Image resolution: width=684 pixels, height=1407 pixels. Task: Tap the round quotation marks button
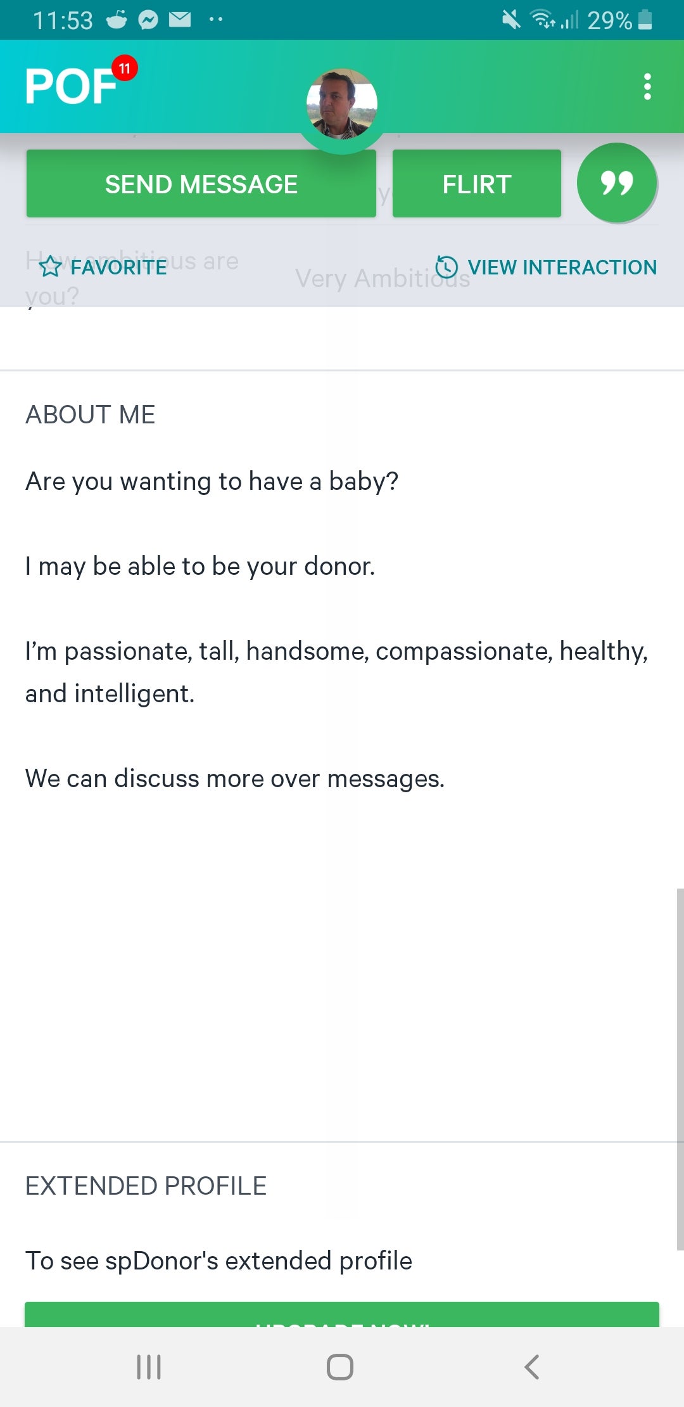tap(617, 183)
